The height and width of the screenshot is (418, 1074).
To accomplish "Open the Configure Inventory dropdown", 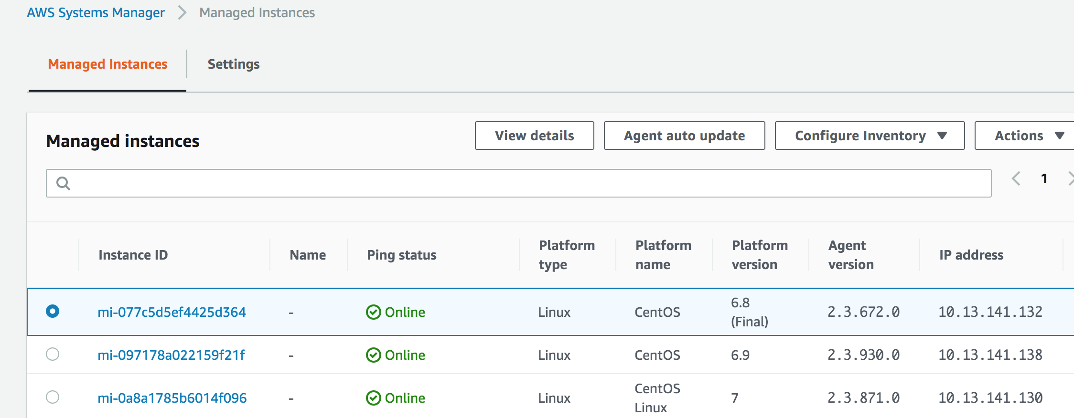I will [x=870, y=136].
